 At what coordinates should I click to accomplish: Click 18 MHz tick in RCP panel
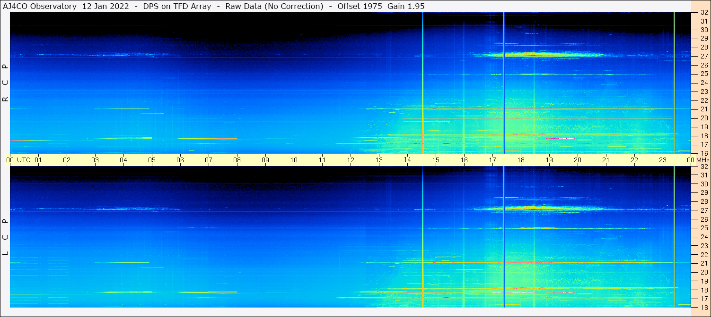pyautogui.click(x=704, y=136)
